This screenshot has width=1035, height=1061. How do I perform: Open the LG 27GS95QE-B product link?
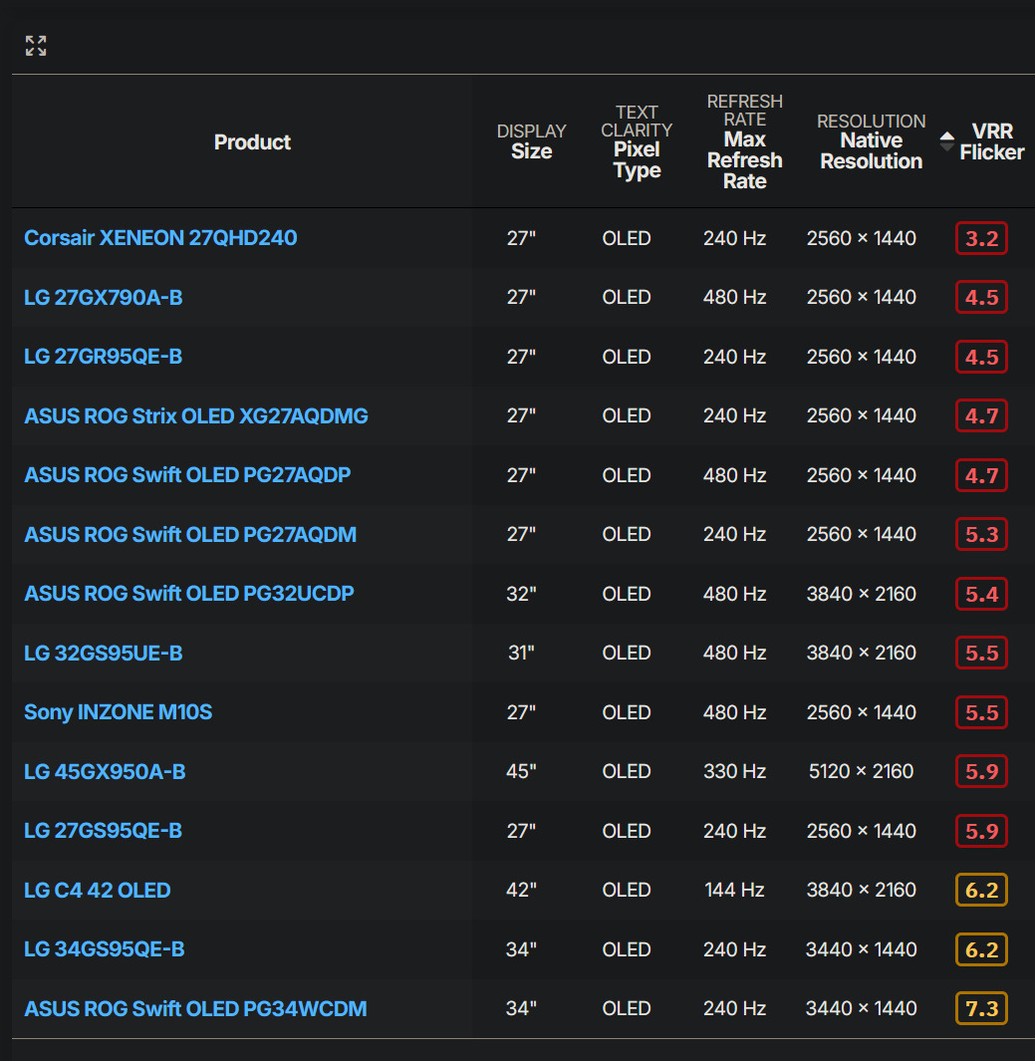click(x=104, y=831)
